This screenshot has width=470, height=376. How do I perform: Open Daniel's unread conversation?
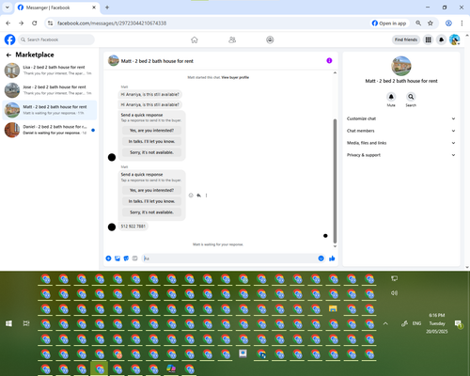50,130
